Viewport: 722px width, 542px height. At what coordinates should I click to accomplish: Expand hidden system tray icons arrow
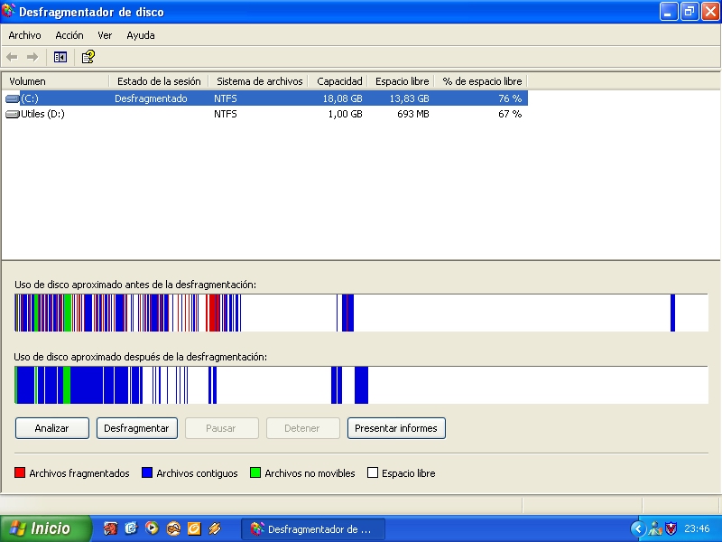pos(638,528)
